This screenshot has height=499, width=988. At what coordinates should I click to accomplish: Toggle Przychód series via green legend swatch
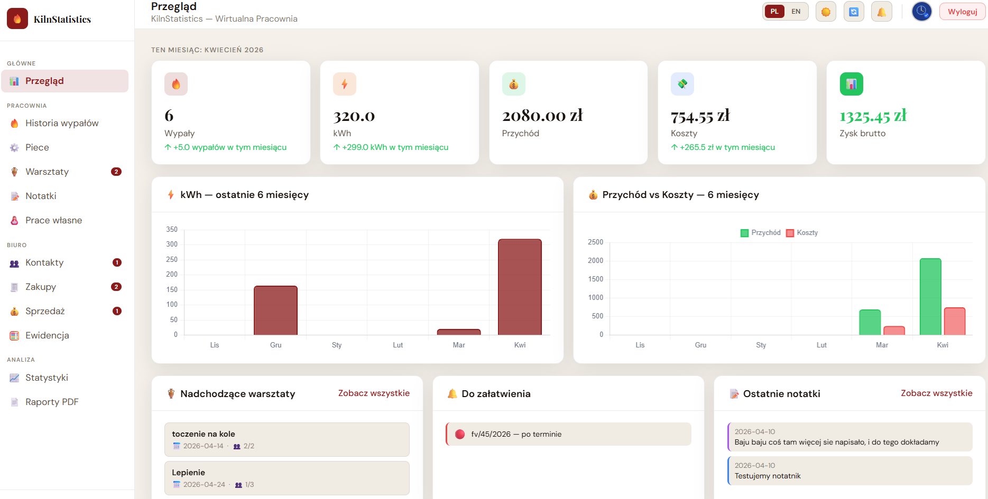[744, 233]
